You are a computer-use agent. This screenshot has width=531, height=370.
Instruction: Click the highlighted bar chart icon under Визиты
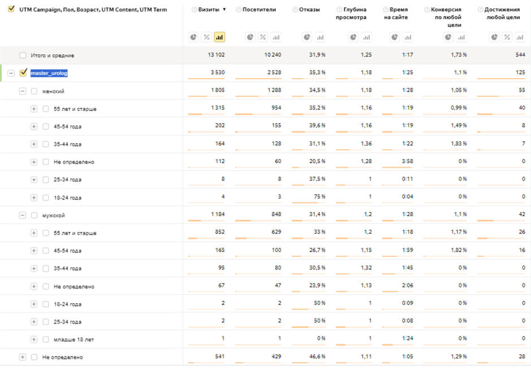[x=219, y=37]
